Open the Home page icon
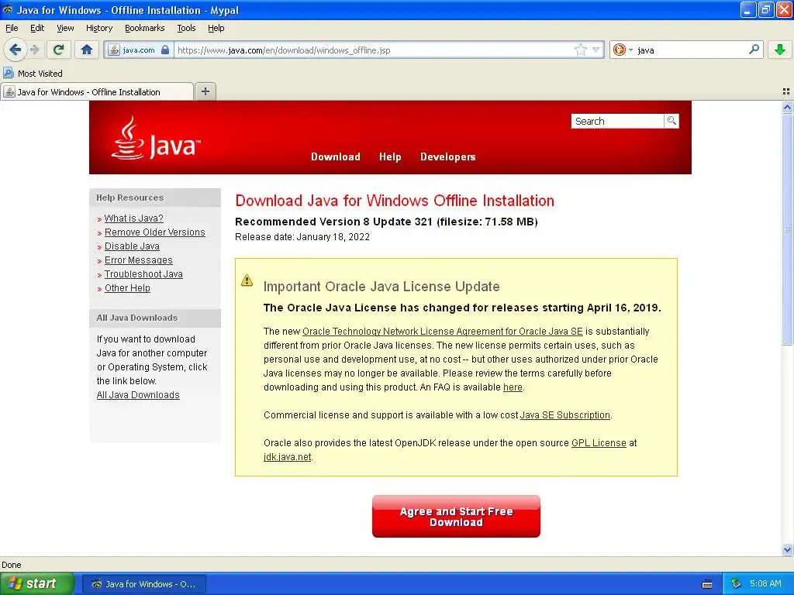794x595 pixels. tap(87, 50)
